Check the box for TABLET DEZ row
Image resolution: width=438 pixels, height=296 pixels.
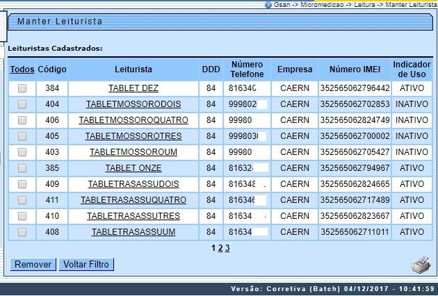point(22,88)
